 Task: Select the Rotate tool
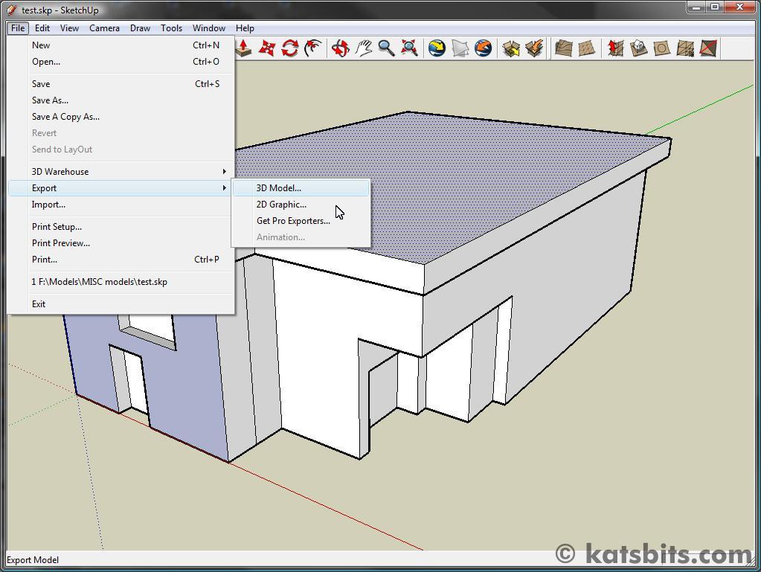(x=289, y=48)
